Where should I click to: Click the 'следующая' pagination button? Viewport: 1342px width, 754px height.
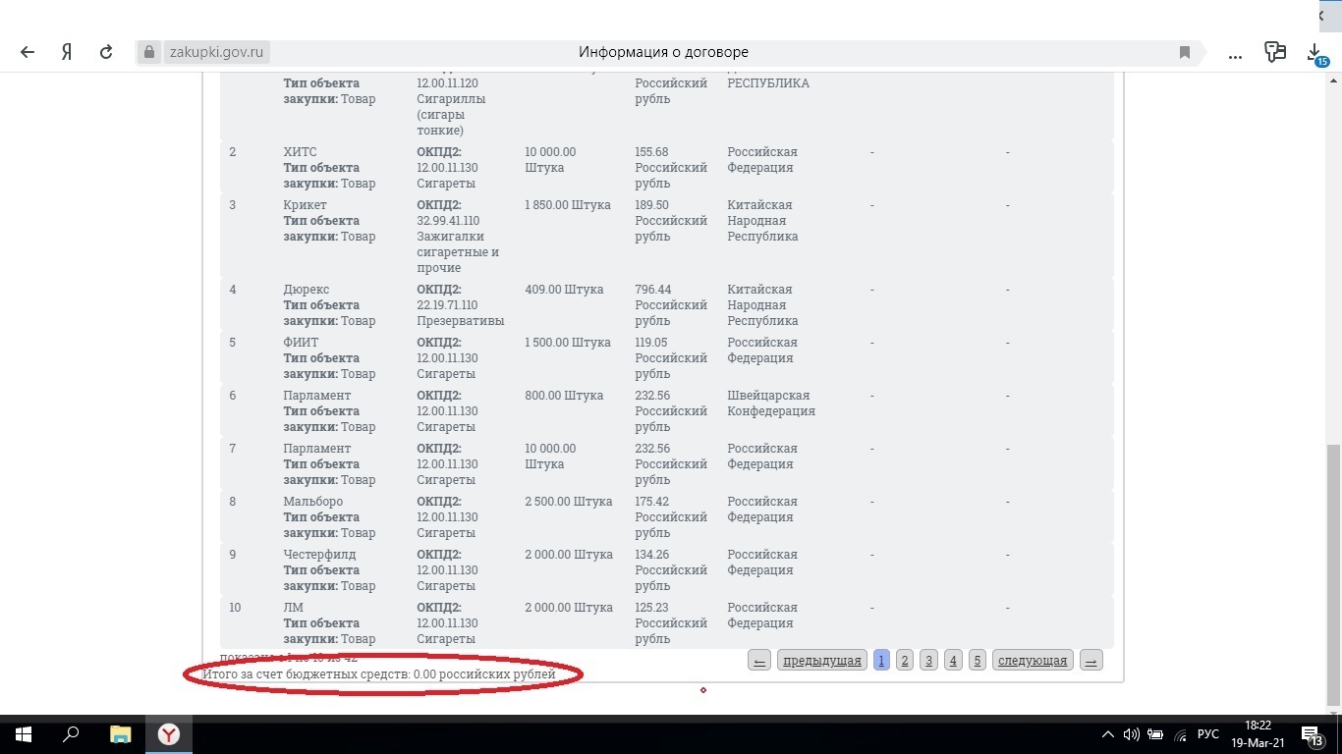[x=1033, y=660]
